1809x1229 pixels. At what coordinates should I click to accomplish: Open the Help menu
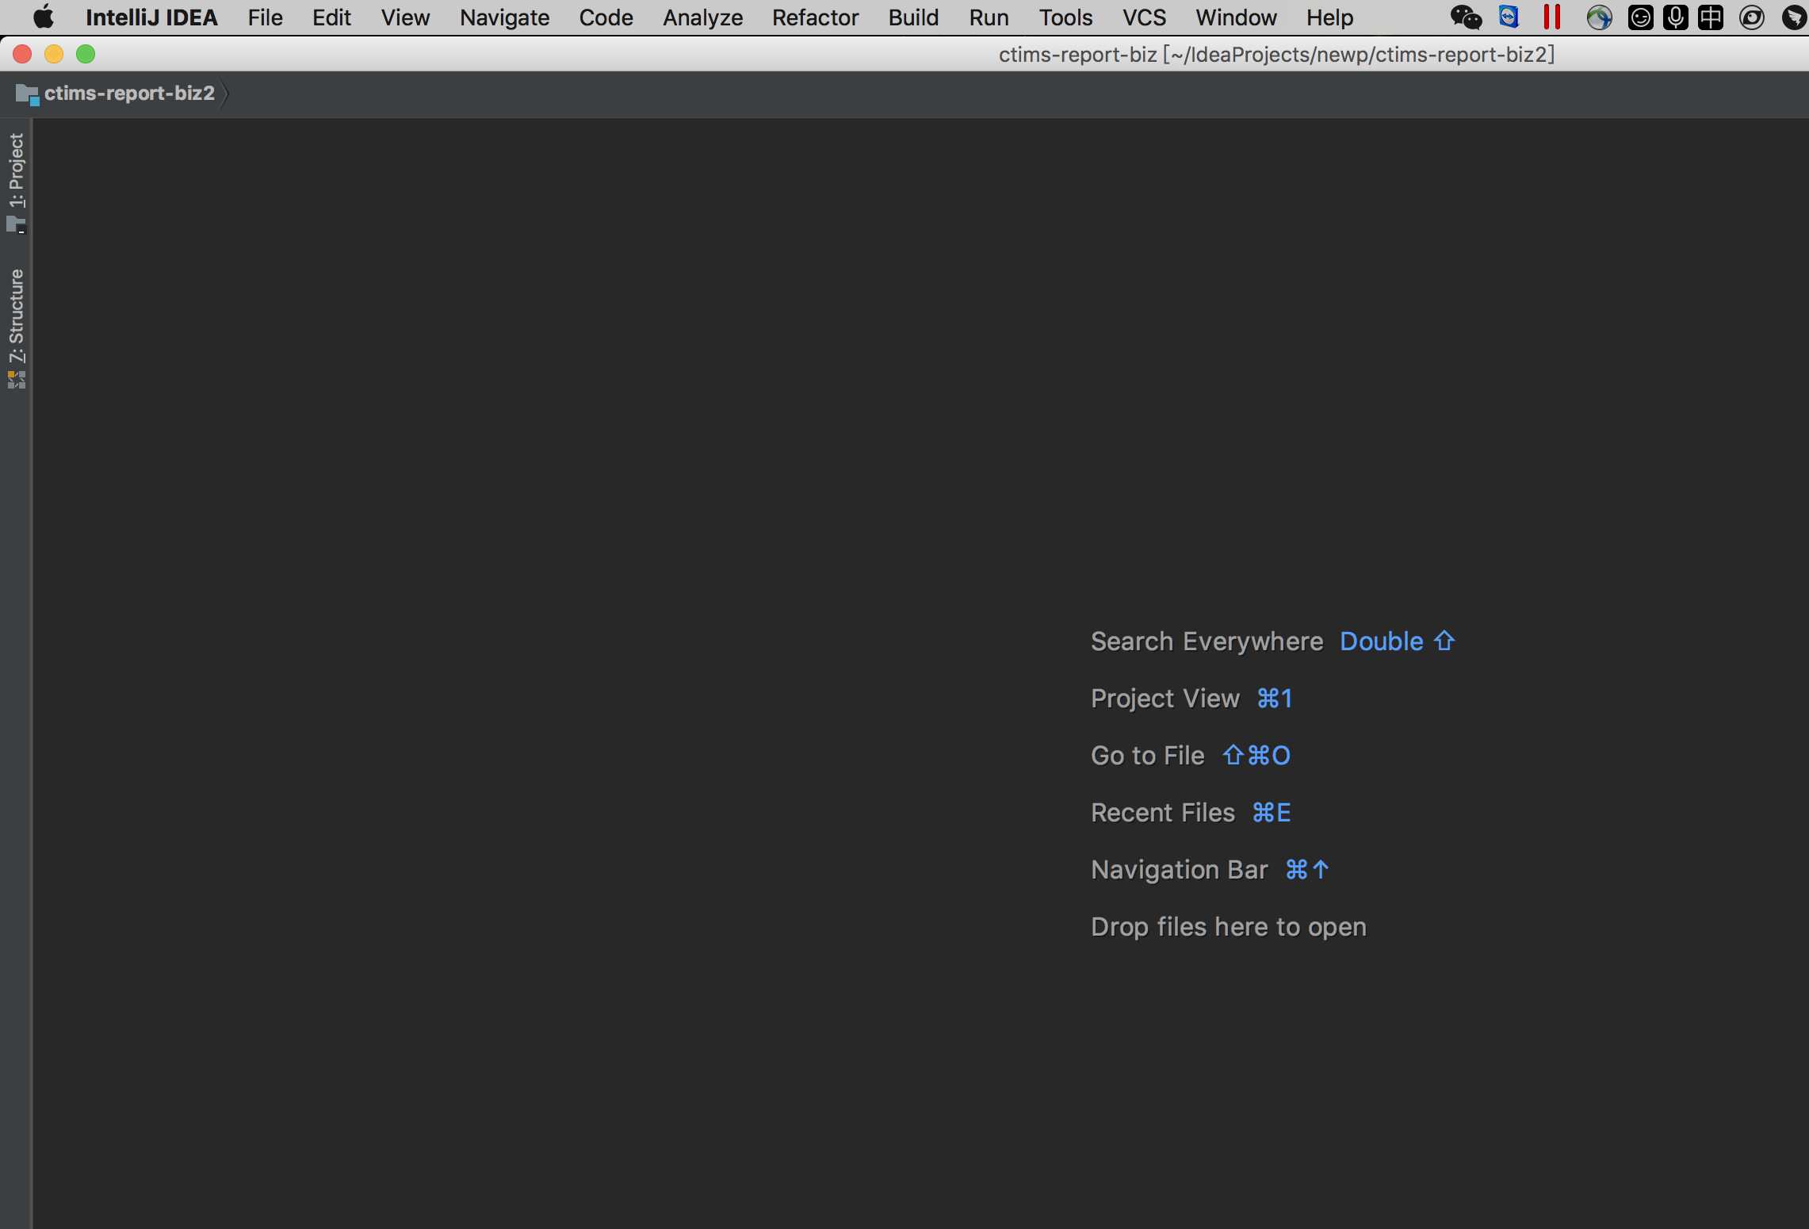pyautogui.click(x=1329, y=17)
